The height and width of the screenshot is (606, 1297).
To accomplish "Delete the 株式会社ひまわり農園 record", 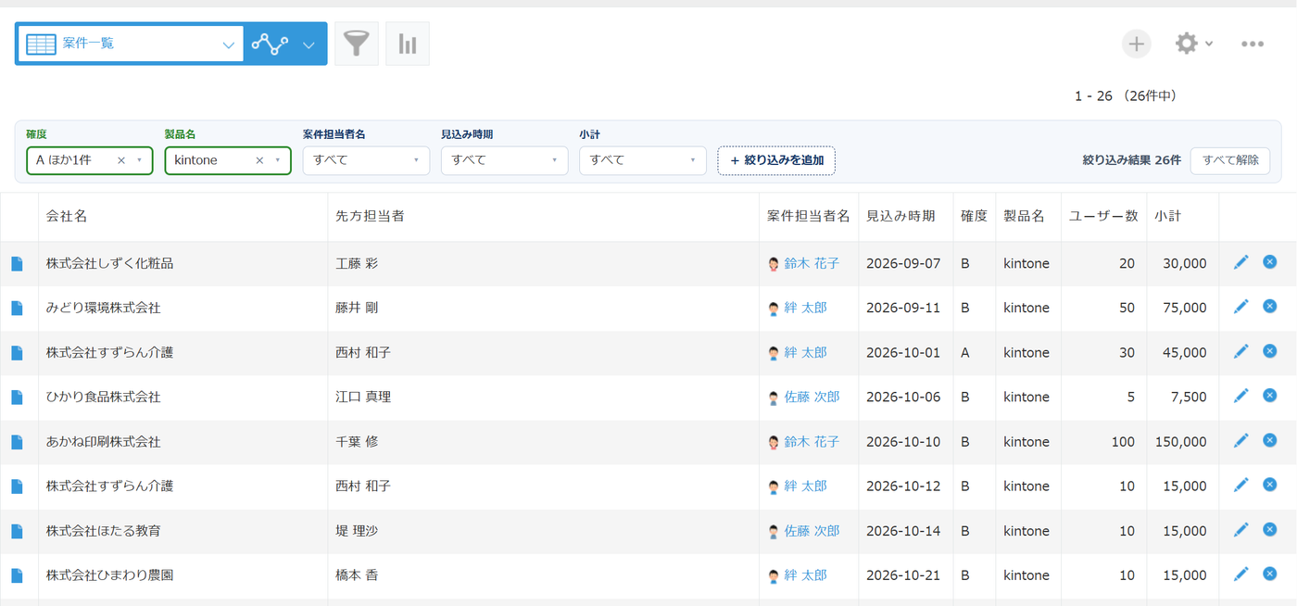I will 1270,574.
